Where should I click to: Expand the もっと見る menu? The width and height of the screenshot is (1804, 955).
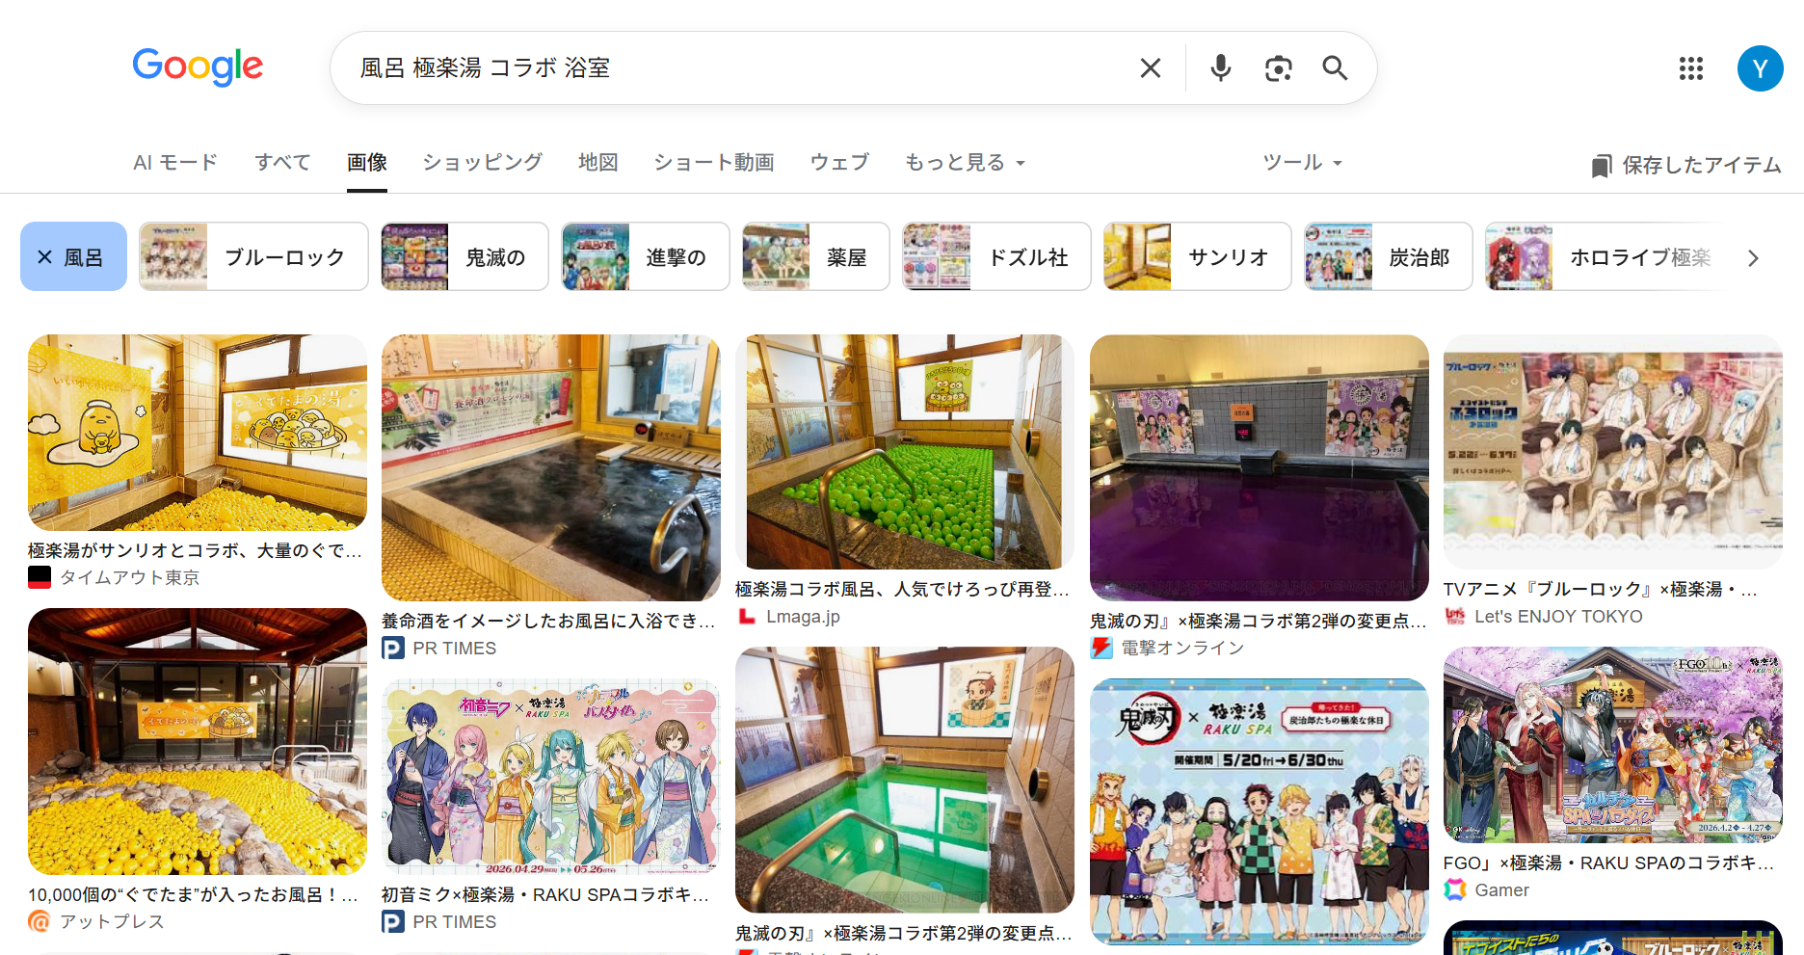[x=965, y=163]
